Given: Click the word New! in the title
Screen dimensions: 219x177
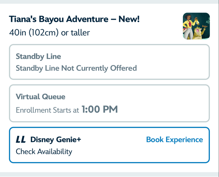Looking at the screenshot, I should pos(129,19).
